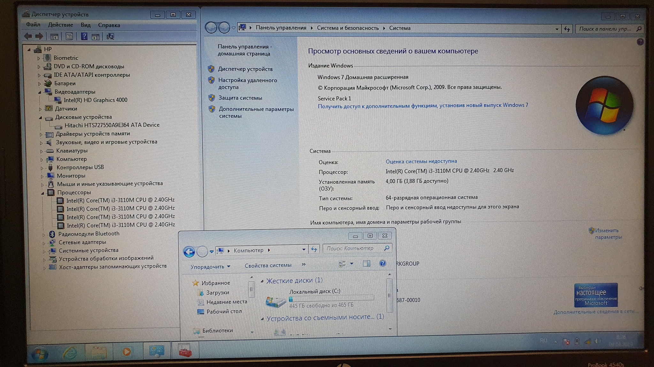Viewport: 654px width, 367px height.
Task: Click the Help icon in Device Manager toolbar
Action: coord(84,37)
